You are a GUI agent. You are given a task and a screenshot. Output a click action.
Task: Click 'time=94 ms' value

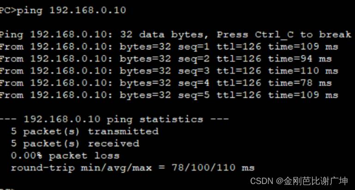pos(300,59)
